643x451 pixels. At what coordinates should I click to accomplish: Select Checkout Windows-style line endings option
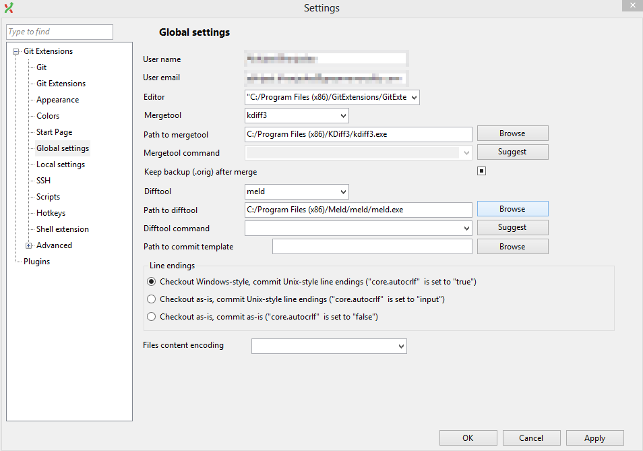tap(152, 282)
